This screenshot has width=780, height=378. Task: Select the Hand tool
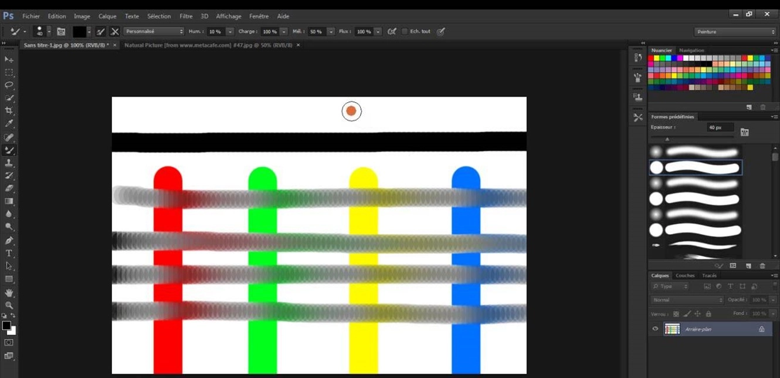coord(9,292)
